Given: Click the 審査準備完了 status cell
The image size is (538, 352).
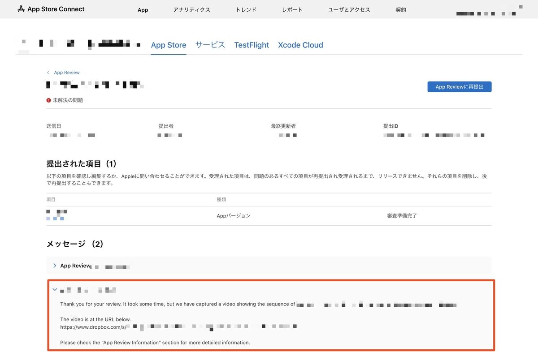Looking at the screenshot, I should coord(402,216).
